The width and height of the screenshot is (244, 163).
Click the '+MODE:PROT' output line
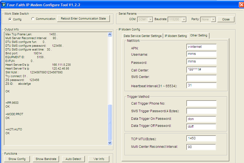[x=14, y=114]
